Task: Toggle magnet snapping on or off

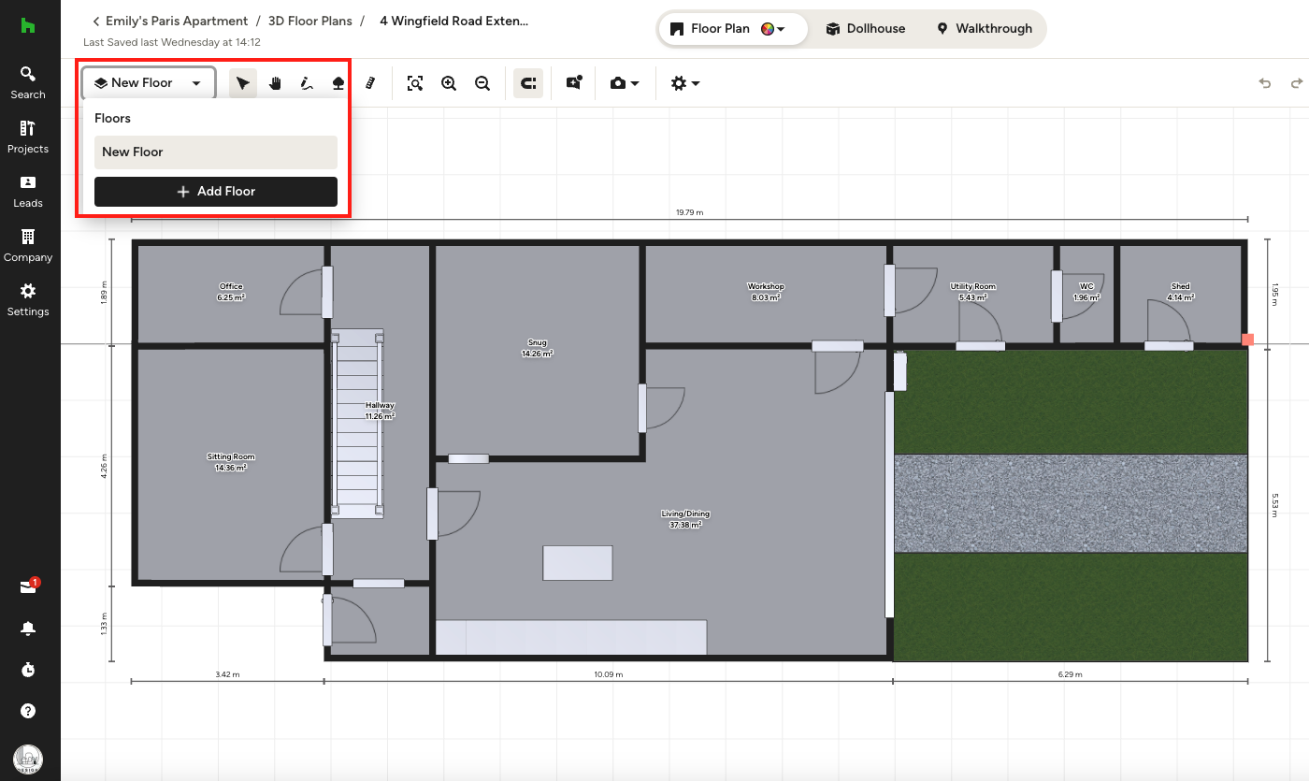Action: coord(528,83)
